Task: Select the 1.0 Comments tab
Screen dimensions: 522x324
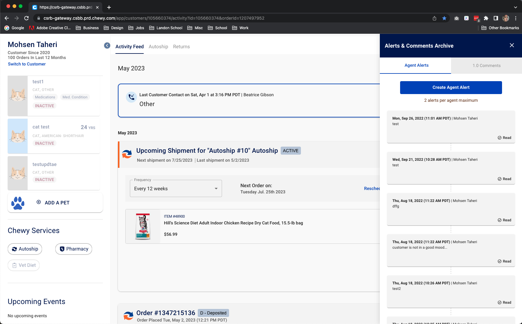Action: click(x=486, y=65)
